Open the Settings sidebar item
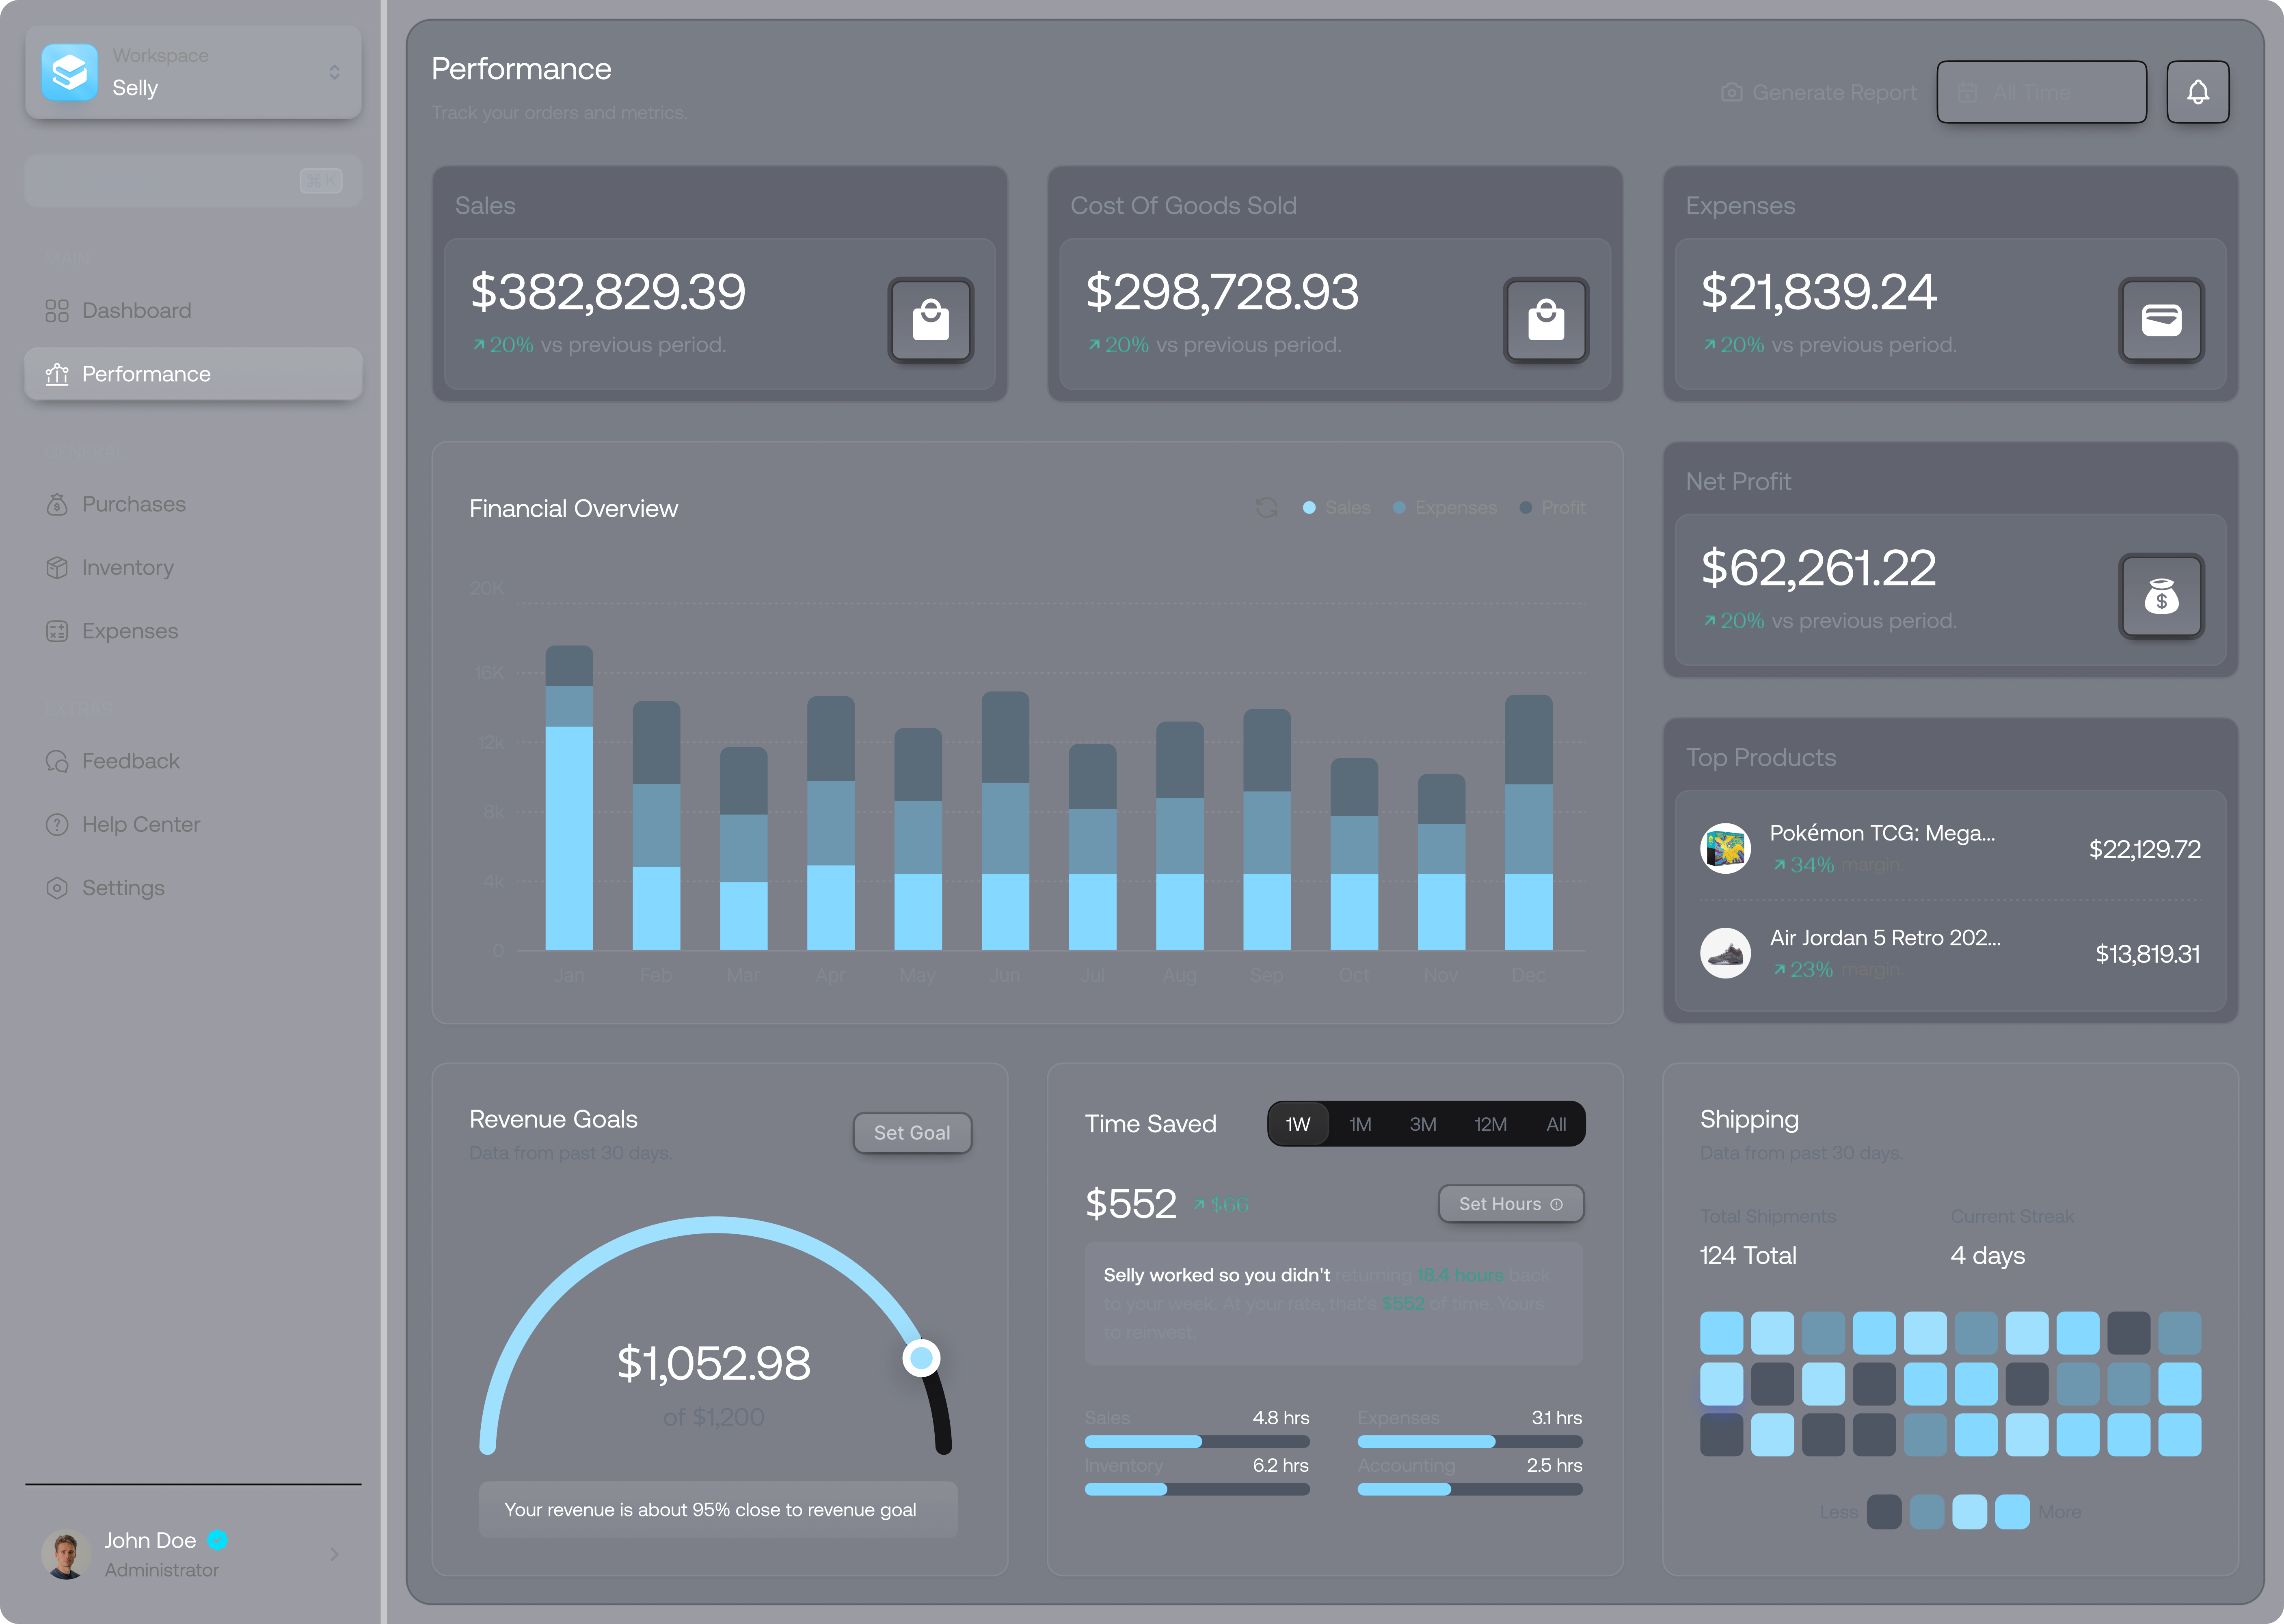 [193, 888]
